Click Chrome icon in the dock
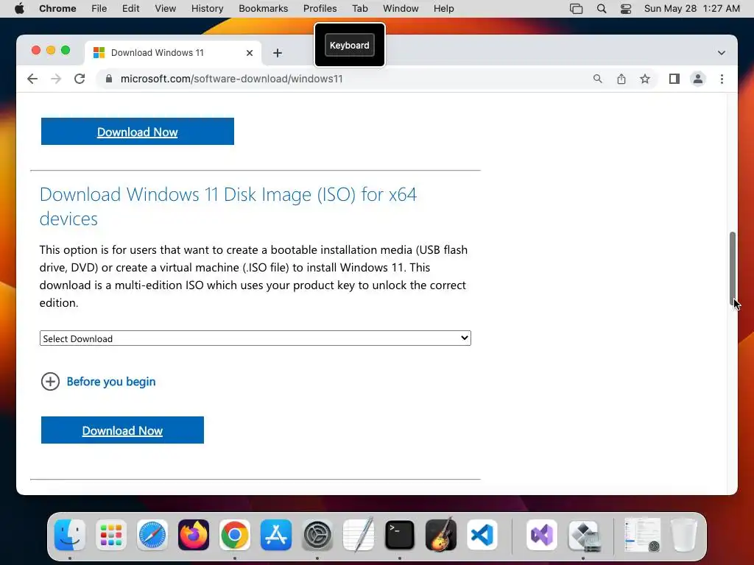Screen dimensions: 754x565 pos(235,535)
